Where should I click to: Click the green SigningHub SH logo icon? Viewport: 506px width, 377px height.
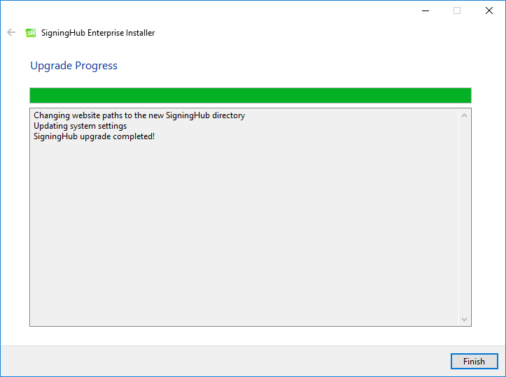[31, 33]
